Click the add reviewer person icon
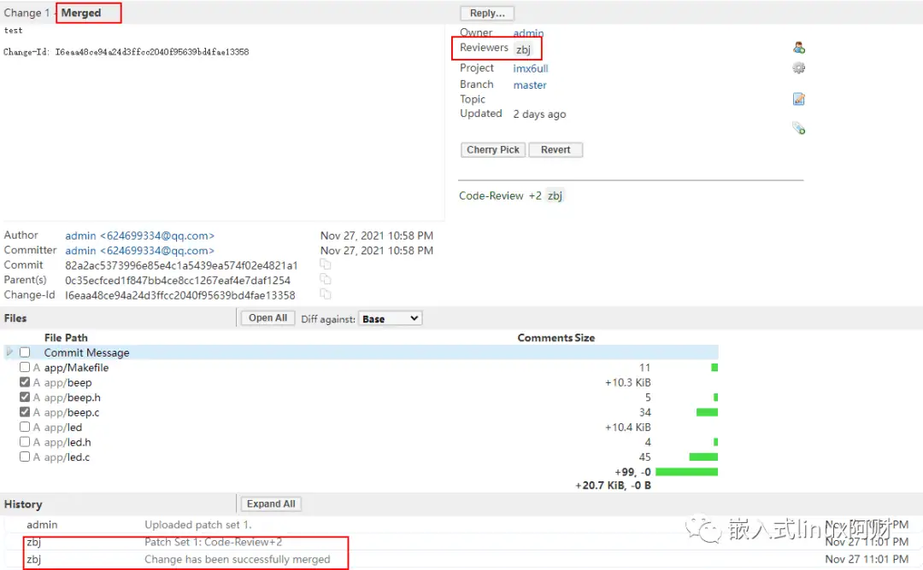The width and height of the screenshot is (923, 570). click(799, 48)
